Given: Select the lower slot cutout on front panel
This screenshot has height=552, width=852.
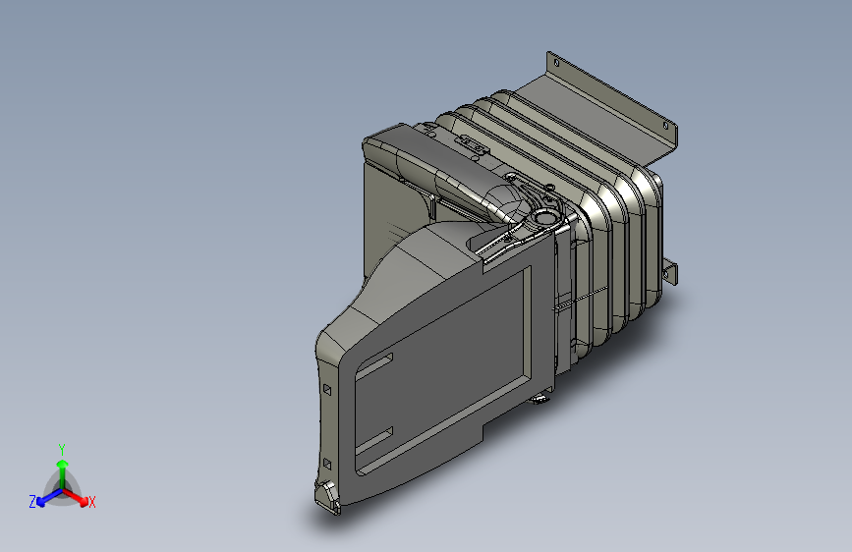Looking at the screenshot, I should coord(375,441).
